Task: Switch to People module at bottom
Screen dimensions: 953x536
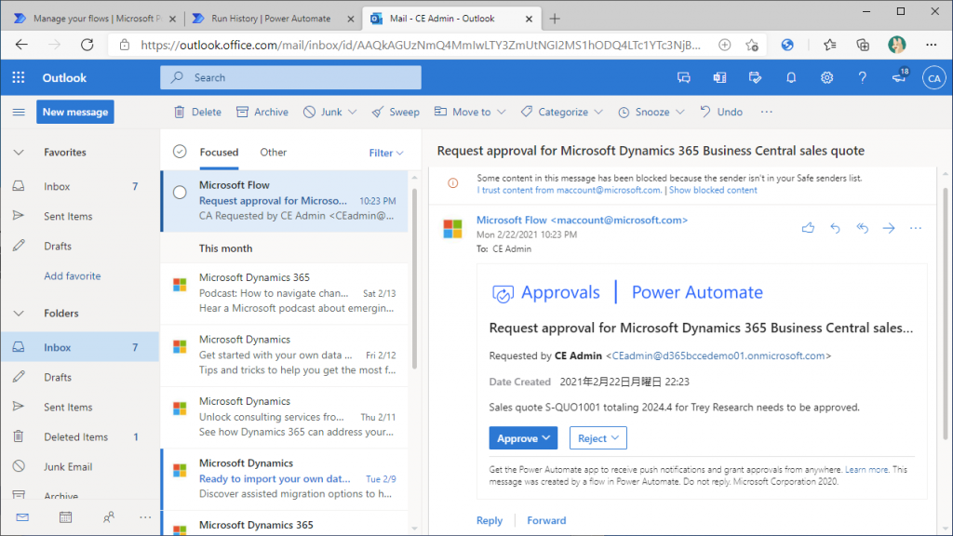Action: tap(108, 517)
